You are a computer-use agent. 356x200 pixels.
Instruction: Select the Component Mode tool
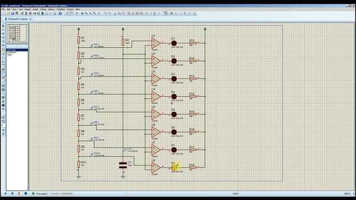pos(3,29)
